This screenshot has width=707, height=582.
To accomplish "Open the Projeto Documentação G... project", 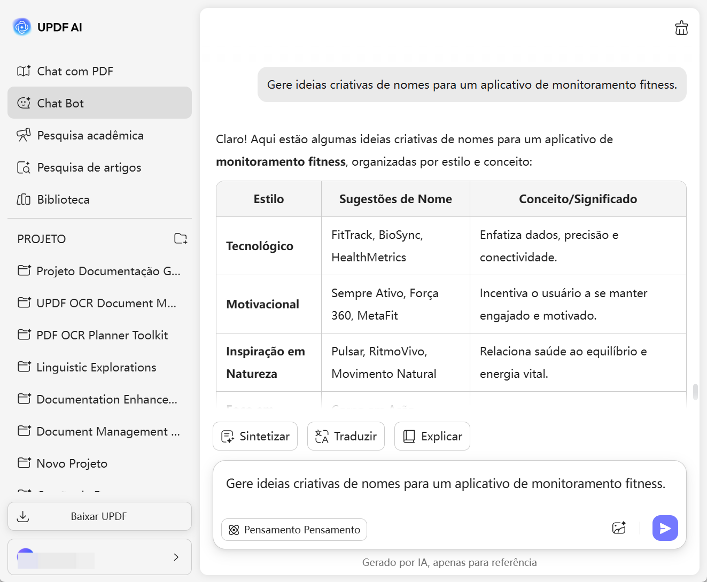I will coord(107,271).
